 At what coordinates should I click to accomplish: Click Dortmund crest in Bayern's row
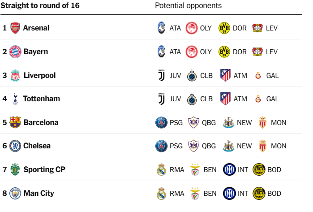(224, 52)
